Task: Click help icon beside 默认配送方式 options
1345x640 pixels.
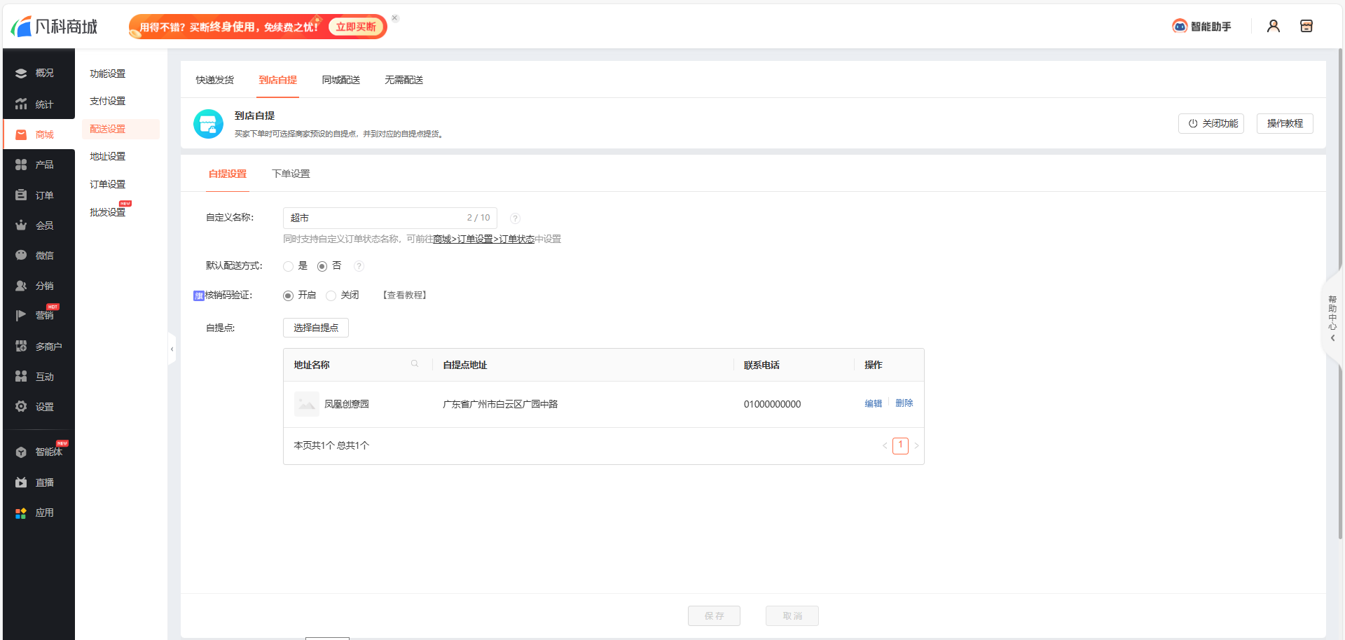Action: [x=359, y=266]
